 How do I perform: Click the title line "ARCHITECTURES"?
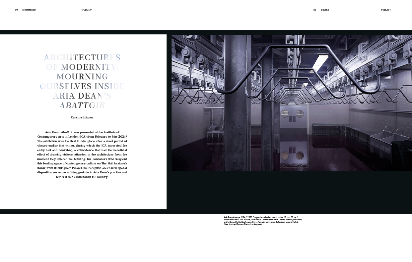[x=82, y=58]
